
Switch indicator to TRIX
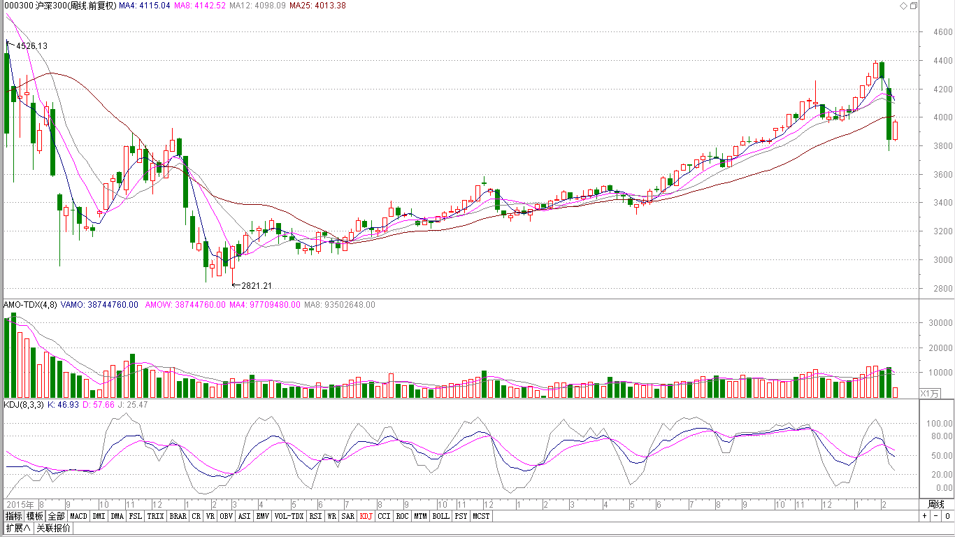point(155,516)
